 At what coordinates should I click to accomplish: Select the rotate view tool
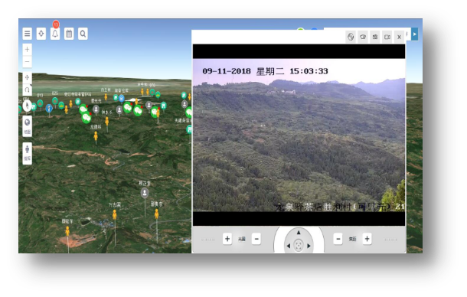pos(27,90)
